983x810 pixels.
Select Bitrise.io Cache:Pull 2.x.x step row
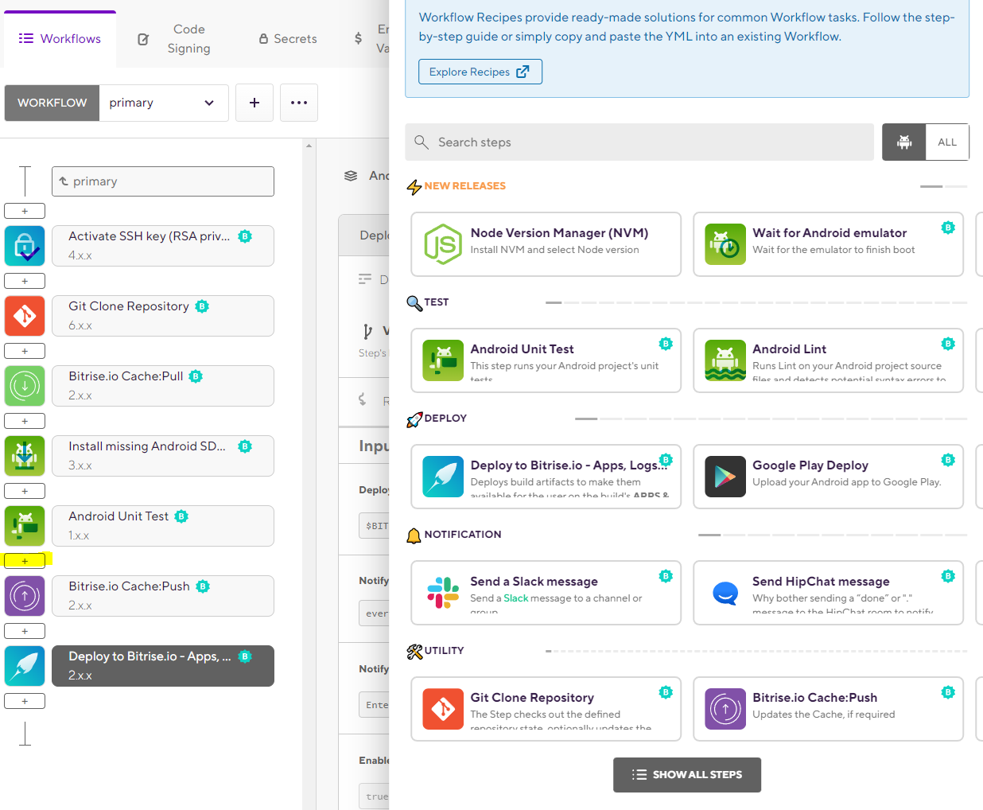click(x=163, y=386)
